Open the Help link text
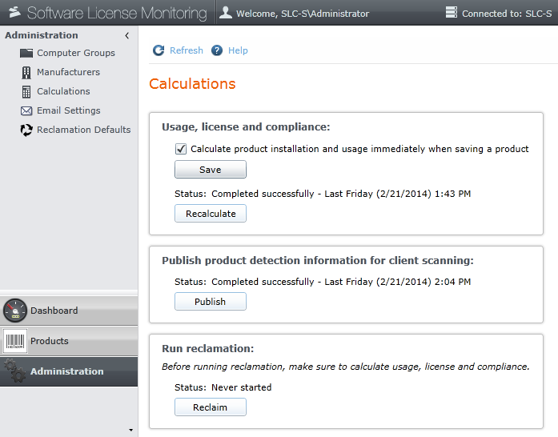 coord(238,50)
